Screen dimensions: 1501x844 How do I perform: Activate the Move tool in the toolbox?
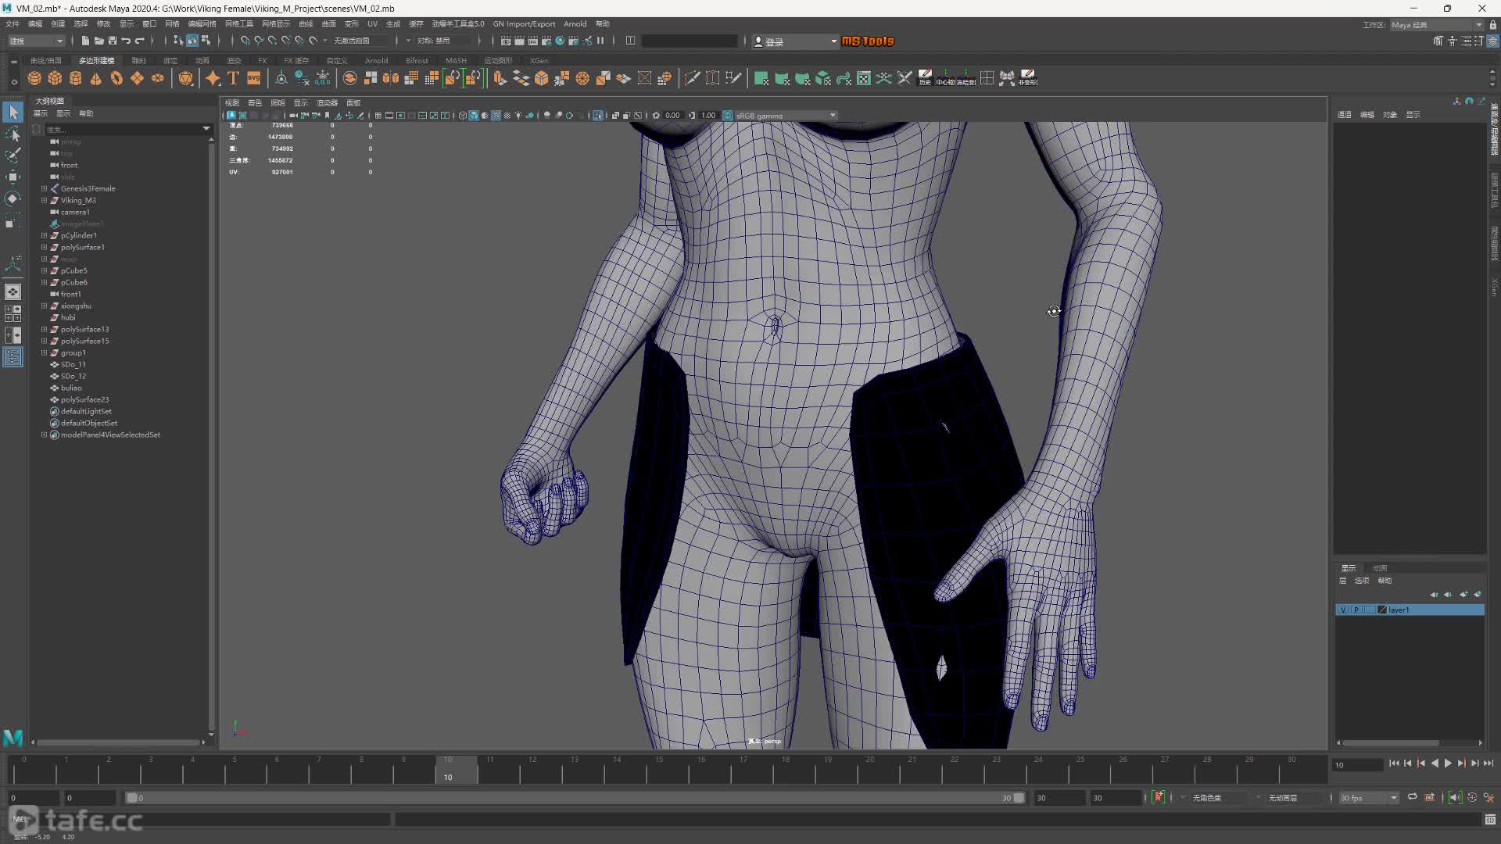(x=13, y=177)
